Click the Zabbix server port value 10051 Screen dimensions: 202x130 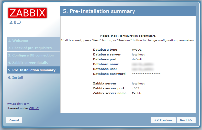[x=136, y=89]
